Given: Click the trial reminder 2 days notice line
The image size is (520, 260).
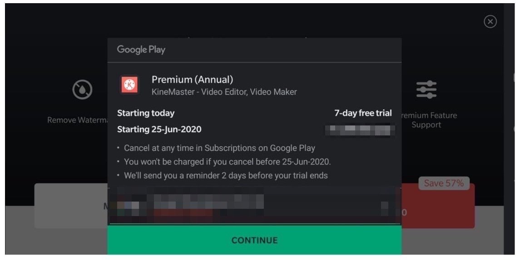Looking at the screenshot, I should click(x=226, y=175).
